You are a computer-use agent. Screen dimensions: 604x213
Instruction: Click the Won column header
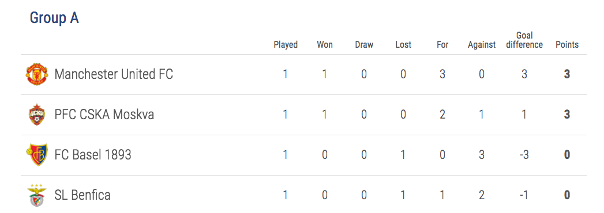325,44
